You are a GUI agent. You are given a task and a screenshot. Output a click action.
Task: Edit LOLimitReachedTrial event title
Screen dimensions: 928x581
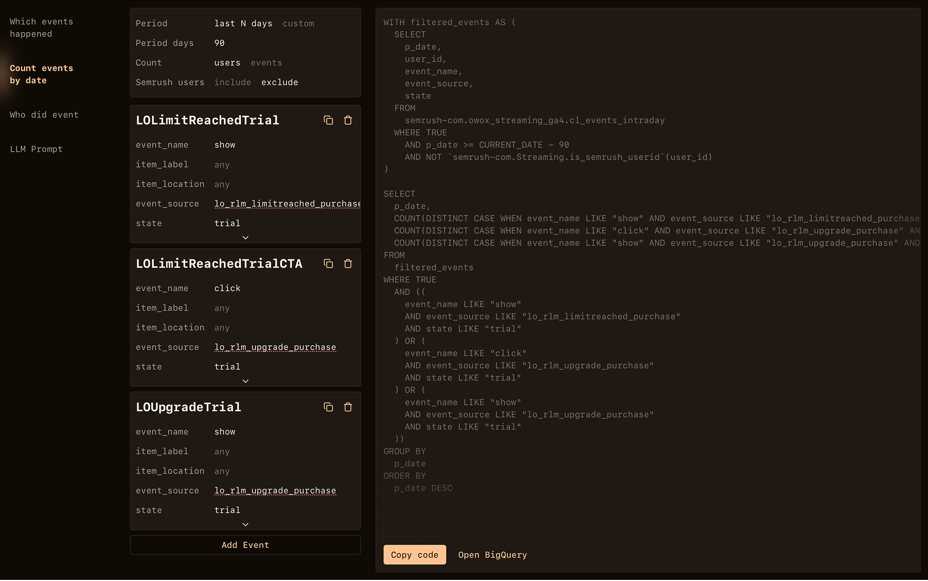[x=208, y=120]
